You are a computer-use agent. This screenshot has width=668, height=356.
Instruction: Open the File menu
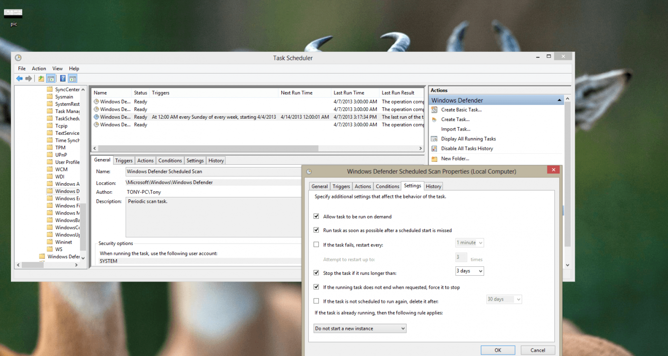coord(22,68)
